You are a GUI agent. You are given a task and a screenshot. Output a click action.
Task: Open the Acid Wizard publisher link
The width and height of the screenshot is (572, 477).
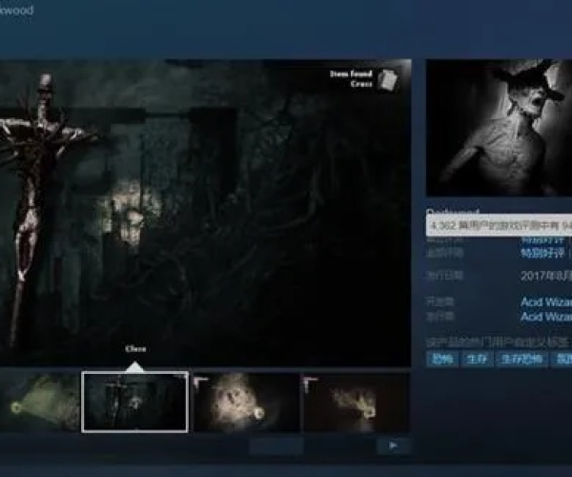click(545, 317)
